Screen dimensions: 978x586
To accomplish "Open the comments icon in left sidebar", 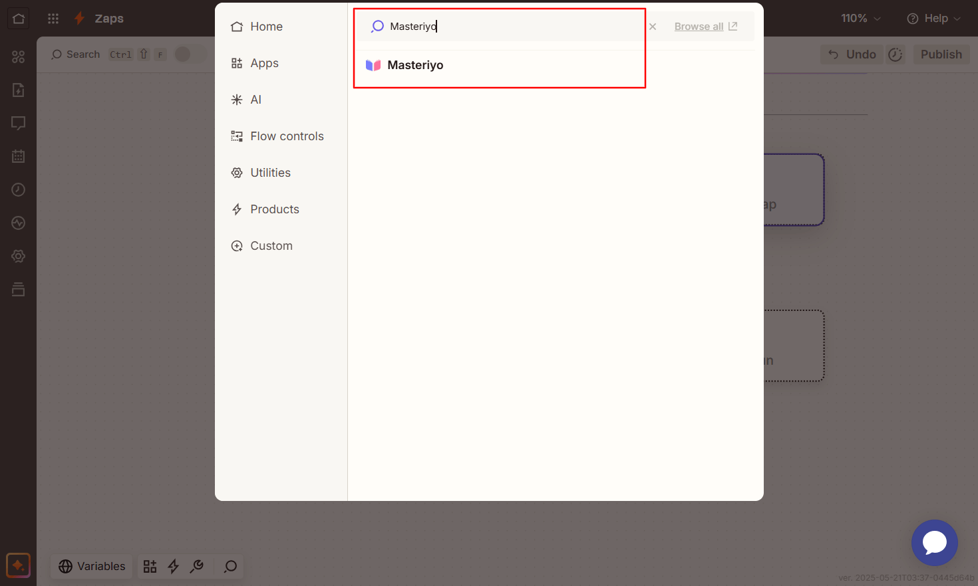I will [19, 124].
